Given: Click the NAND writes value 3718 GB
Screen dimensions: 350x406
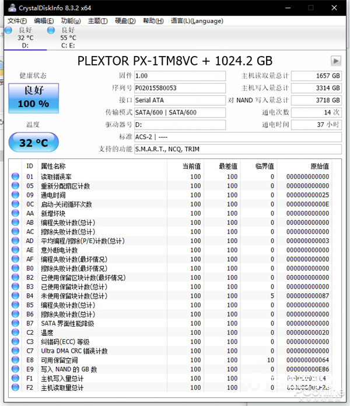Looking at the screenshot, I should coord(316,100).
